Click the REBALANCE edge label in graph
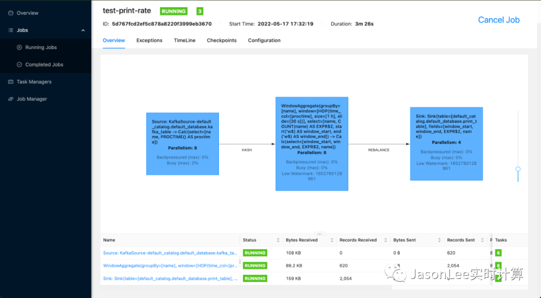541x298 pixels. pyautogui.click(x=379, y=150)
